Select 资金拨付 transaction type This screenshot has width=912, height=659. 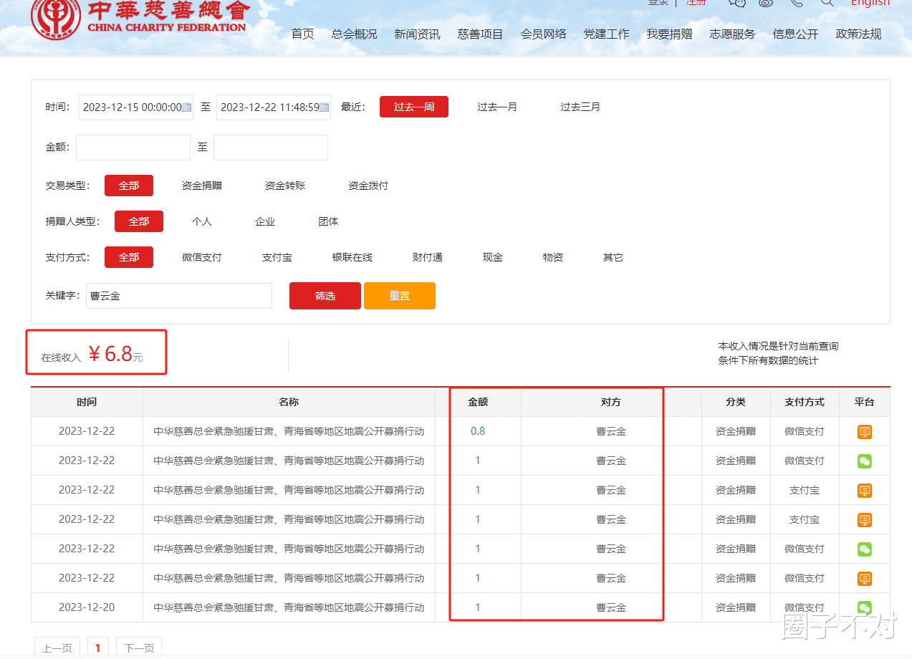pos(368,185)
